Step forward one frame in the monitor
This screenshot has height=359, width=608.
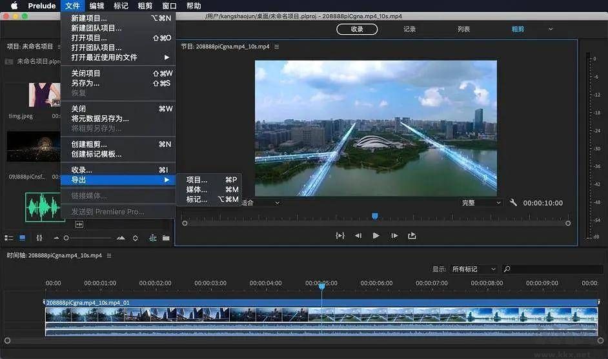click(x=394, y=236)
